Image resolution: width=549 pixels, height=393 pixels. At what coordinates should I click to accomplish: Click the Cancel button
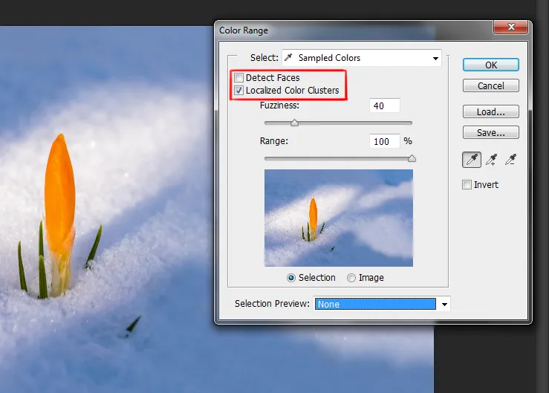pos(491,85)
